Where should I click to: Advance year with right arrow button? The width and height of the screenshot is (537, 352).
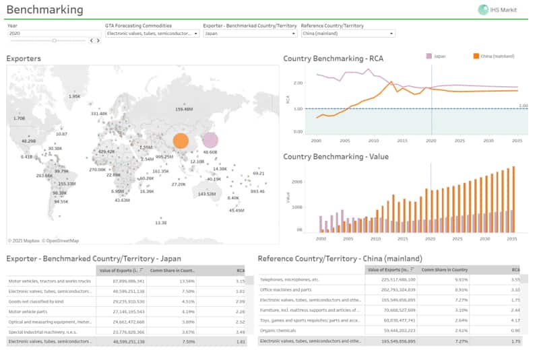pyautogui.click(x=98, y=40)
